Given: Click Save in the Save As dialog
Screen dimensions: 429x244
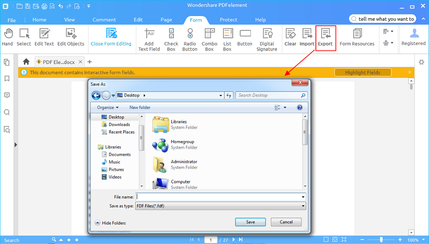Looking at the screenshot, I should click(250, 222).
